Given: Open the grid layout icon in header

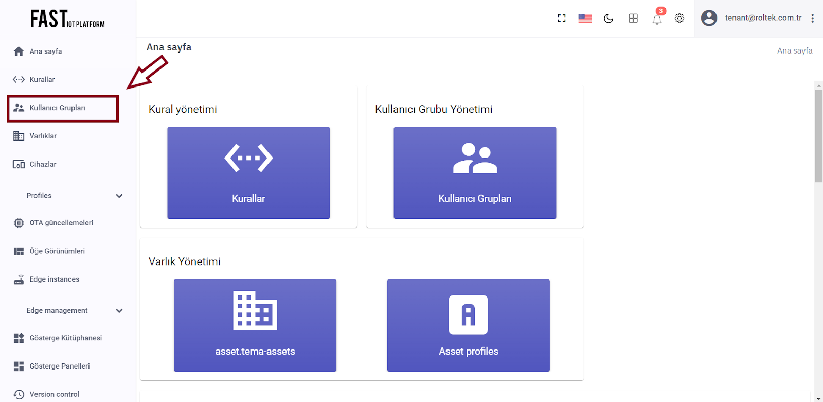Looking at the screenshot, I should click(633, 18).
